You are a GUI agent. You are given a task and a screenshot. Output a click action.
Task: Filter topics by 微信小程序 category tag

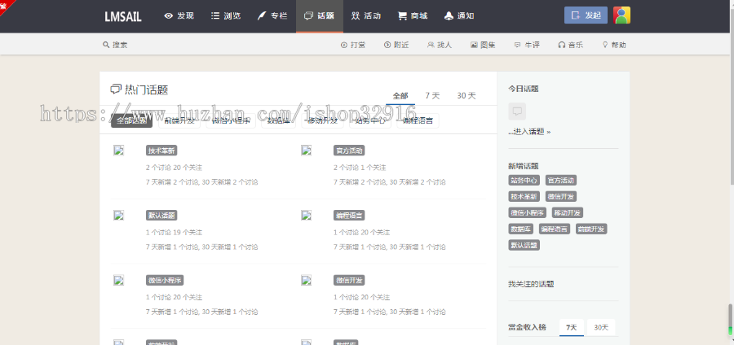click(x=231, y=120)
